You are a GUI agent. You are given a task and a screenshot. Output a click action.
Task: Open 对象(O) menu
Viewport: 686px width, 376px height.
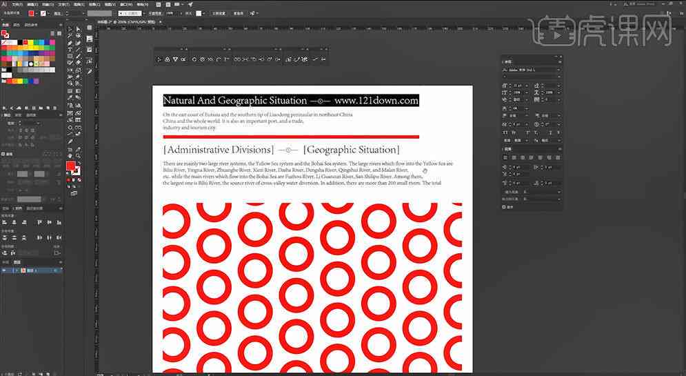pyautogui.click(x=48, y=4)
